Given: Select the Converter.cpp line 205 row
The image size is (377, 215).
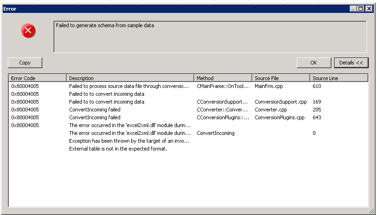Looking at the screenshot, I should tap(188, 110).
